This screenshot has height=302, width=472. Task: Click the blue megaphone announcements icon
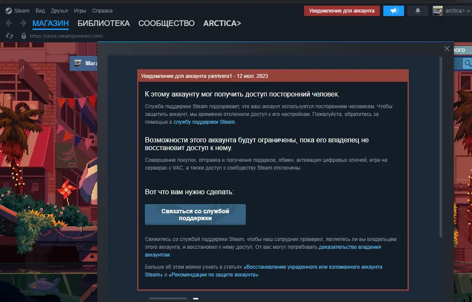393,10
